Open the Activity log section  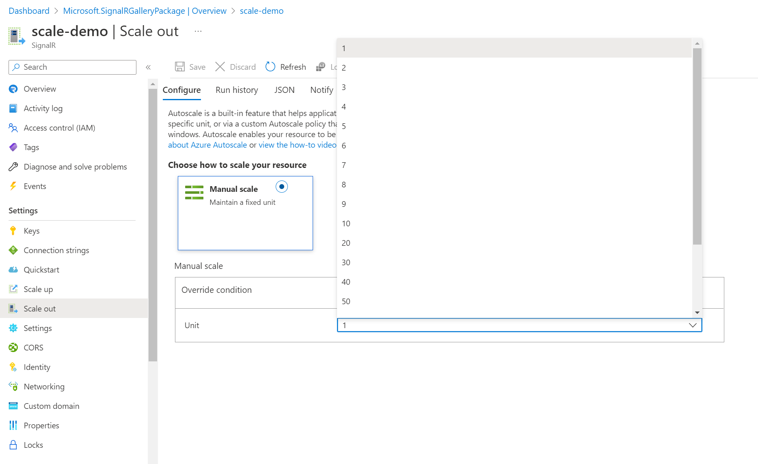click(x=43, y=108)
